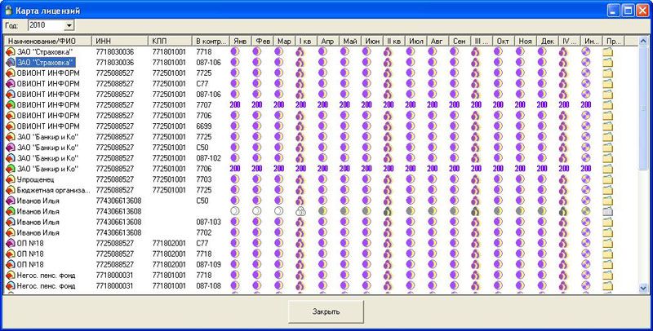Click empty Янв circle in contractless Иванов Илья row
Screen dimensions: 653x331
[235, 211]
